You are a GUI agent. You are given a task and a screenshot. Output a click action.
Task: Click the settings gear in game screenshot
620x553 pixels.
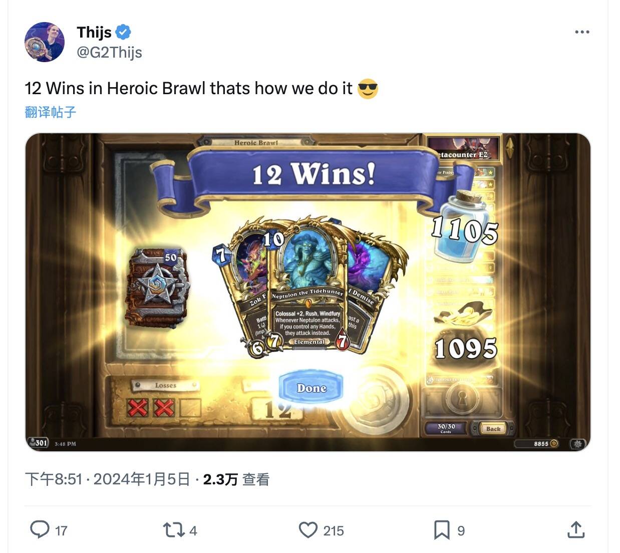tap(578, 444)
